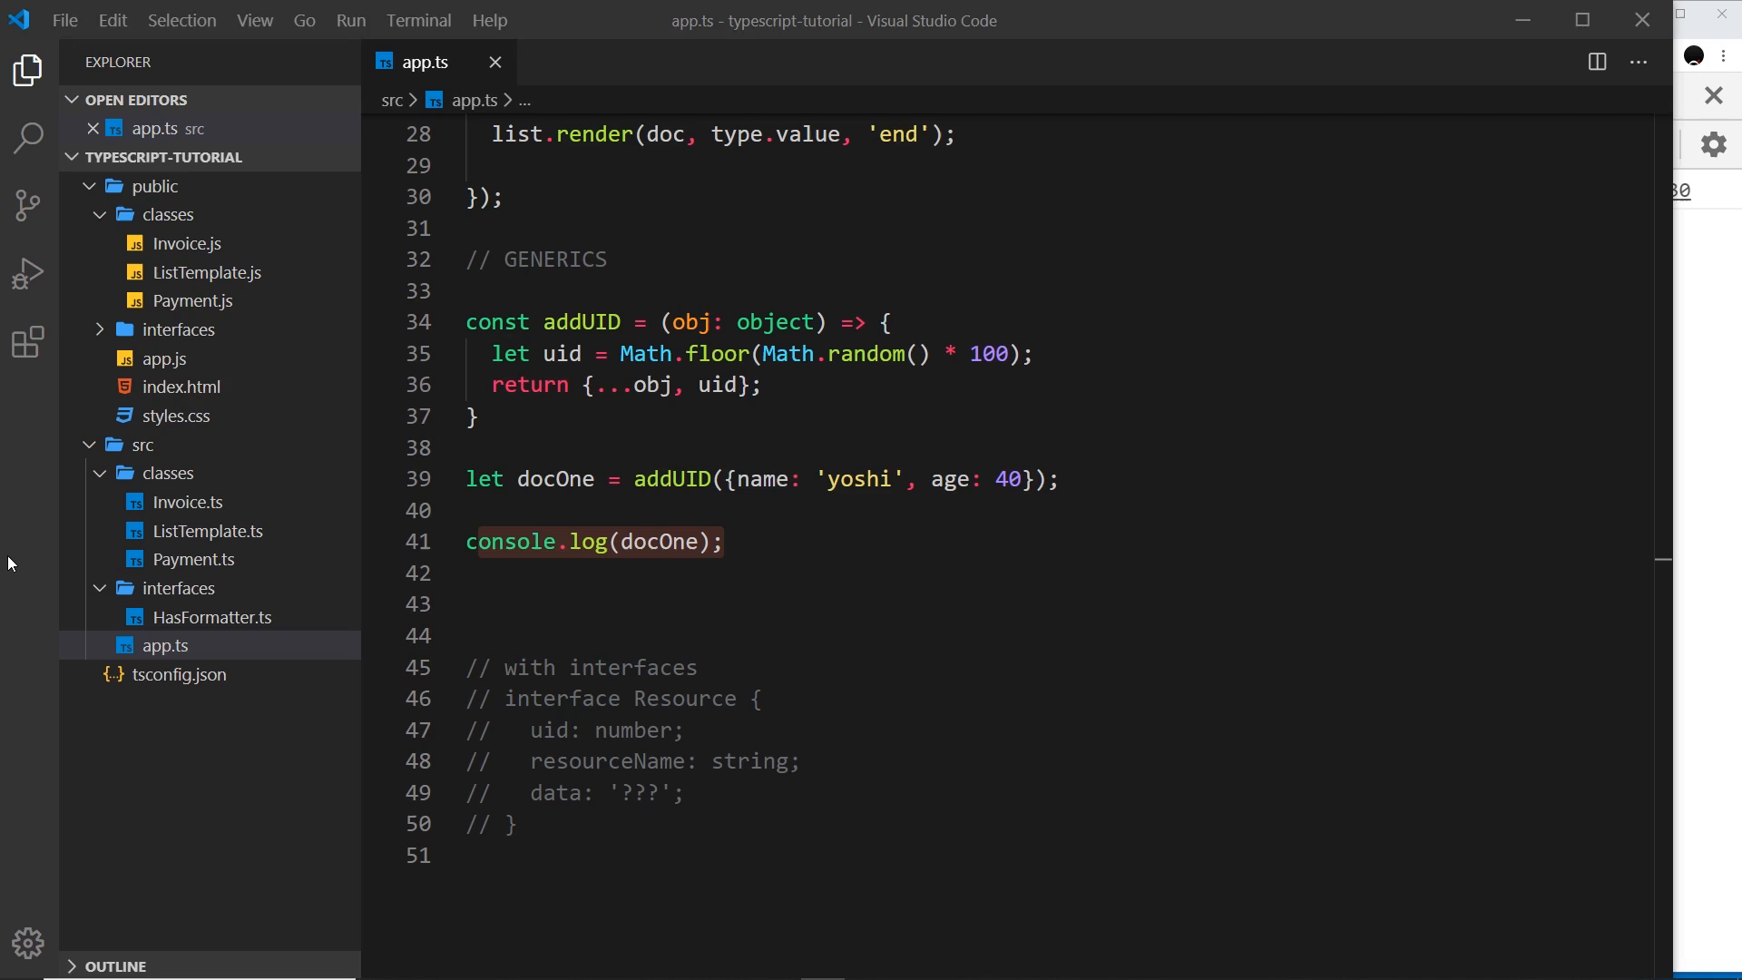Open the Run and Debug view

[28, 274]
